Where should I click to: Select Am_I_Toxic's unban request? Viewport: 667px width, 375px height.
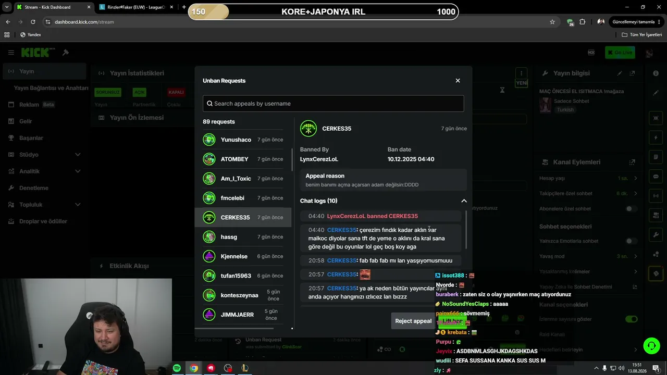tap(243, 179)
